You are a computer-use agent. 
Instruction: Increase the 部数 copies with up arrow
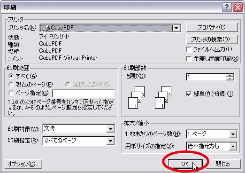(230, 75)
